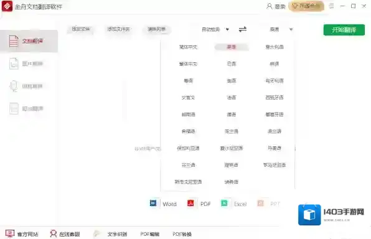Click the app logo in title bar
Image resolution: width=371 pixels, height=239 pixels.
point(7,6)
